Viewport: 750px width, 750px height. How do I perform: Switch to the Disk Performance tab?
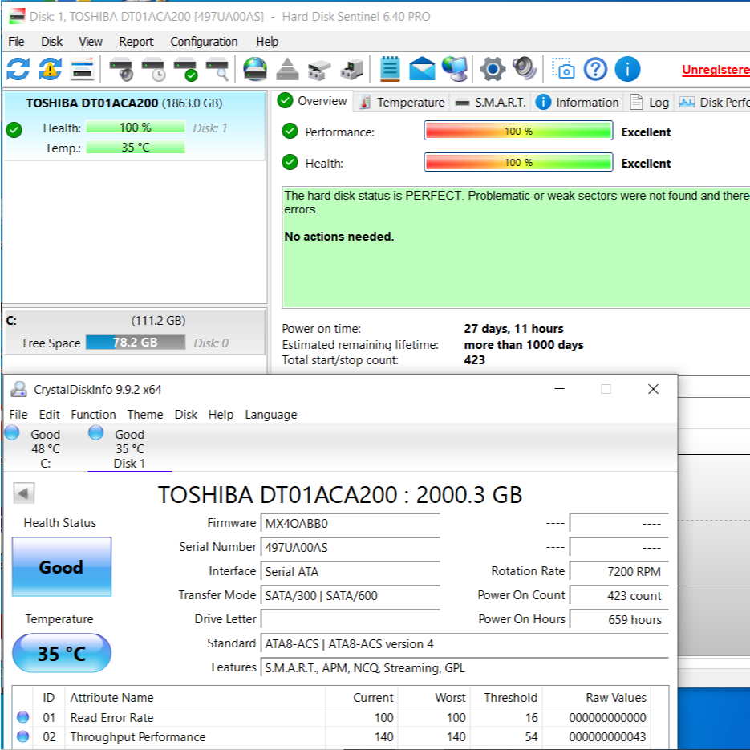712,103
